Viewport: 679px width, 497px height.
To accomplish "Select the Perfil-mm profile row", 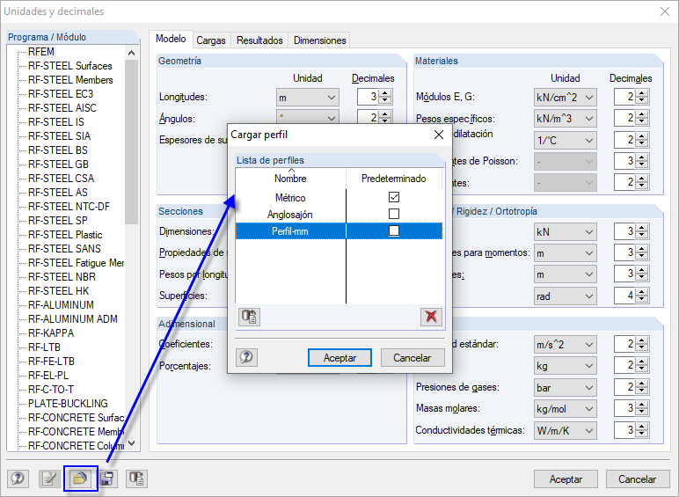I will pyautogui.click(x=339, y=230).
